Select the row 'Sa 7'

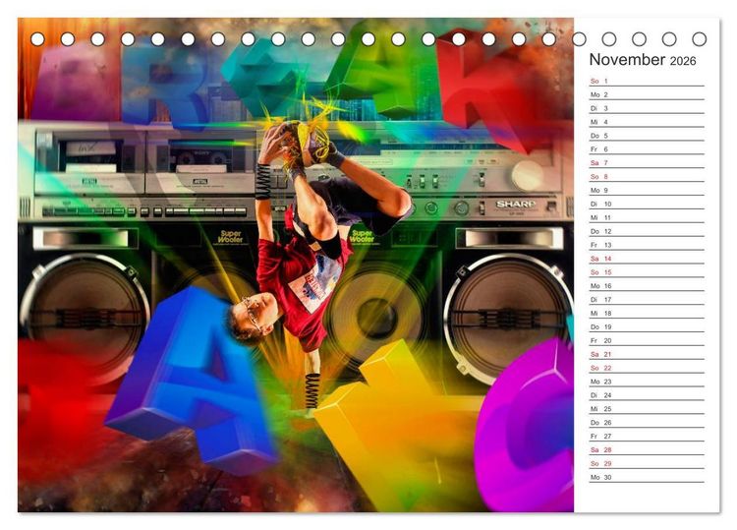tap(647, 162)
